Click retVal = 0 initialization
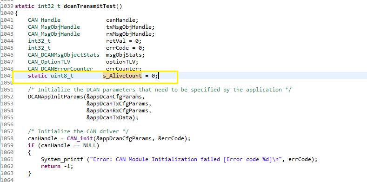This screenshot has height=182, width=367. [124, 41]
